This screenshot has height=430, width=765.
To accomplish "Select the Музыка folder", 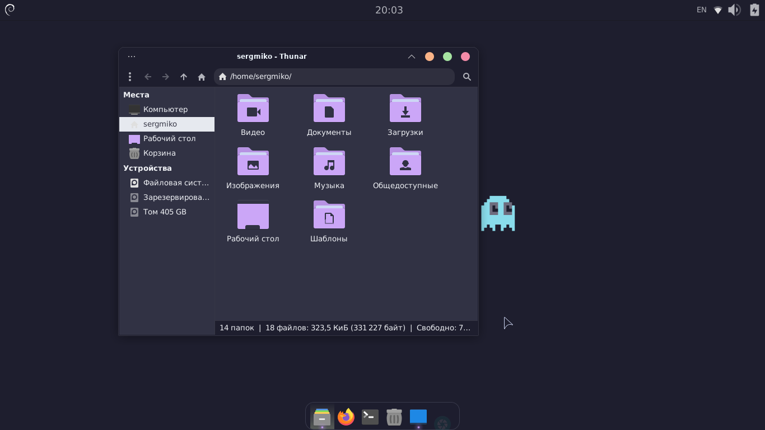I will [329, 162].
